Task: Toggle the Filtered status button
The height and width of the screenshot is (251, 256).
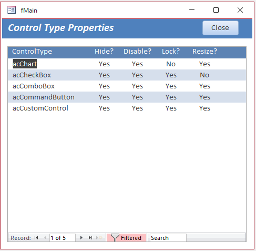Action: pyautogui.click(x=126, y=238)
